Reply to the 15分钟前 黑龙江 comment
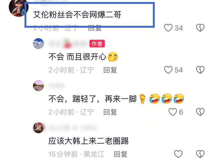The width and height of the screenshot is (214, 158). click(120, 154)
